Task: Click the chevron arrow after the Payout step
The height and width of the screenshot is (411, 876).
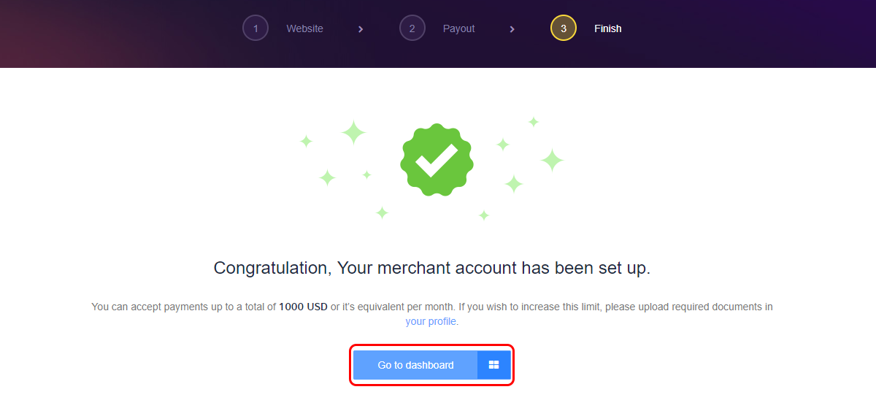Action: (x=512, y=29)
